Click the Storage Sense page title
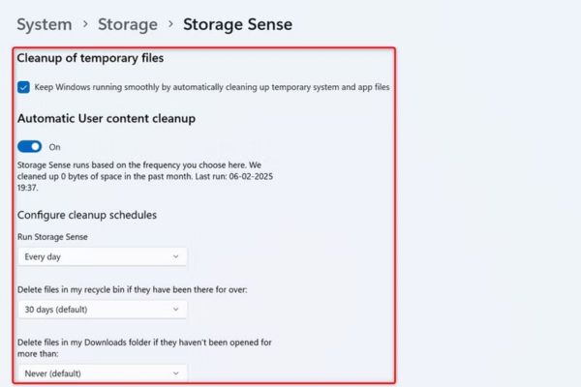Screen dimensions: 581x387 point(237,24)
